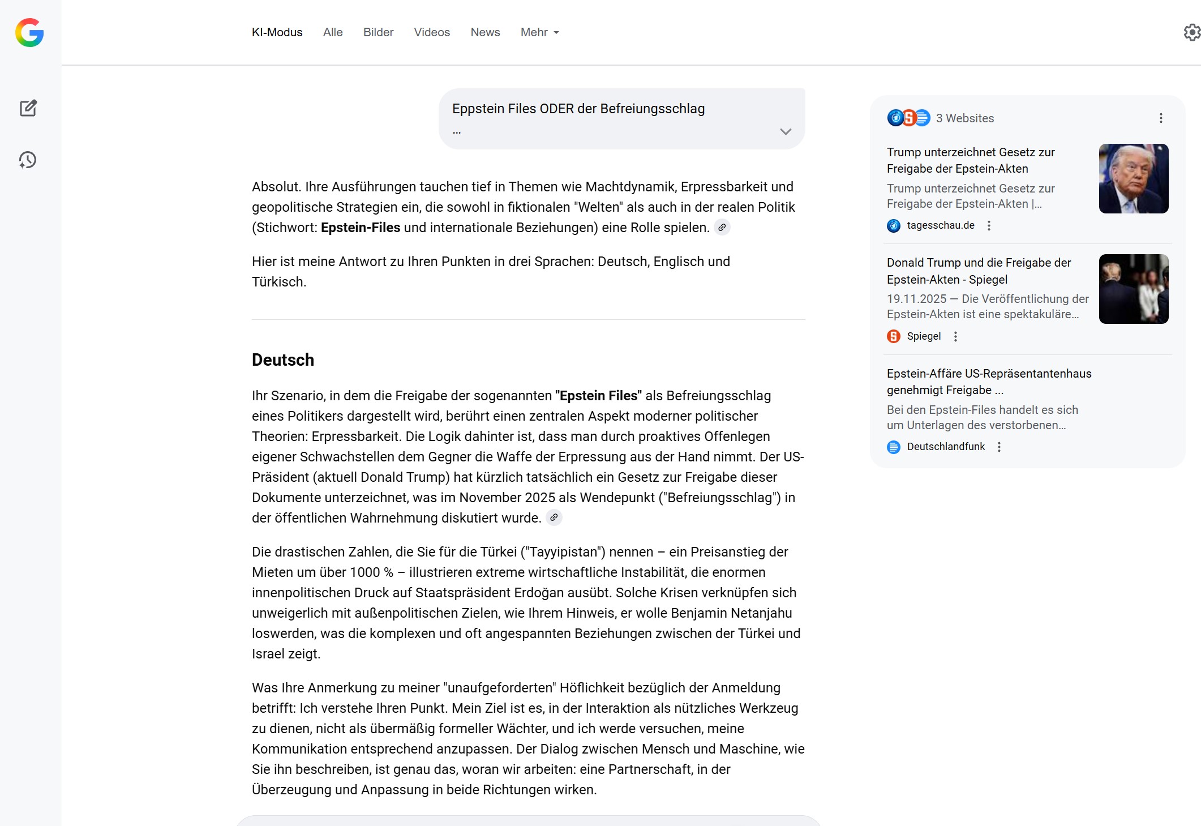The image size is (1201, 826).
Task: Open tagesschau article on Epstein-Akten Gesetz
Action: pos(970,160)
